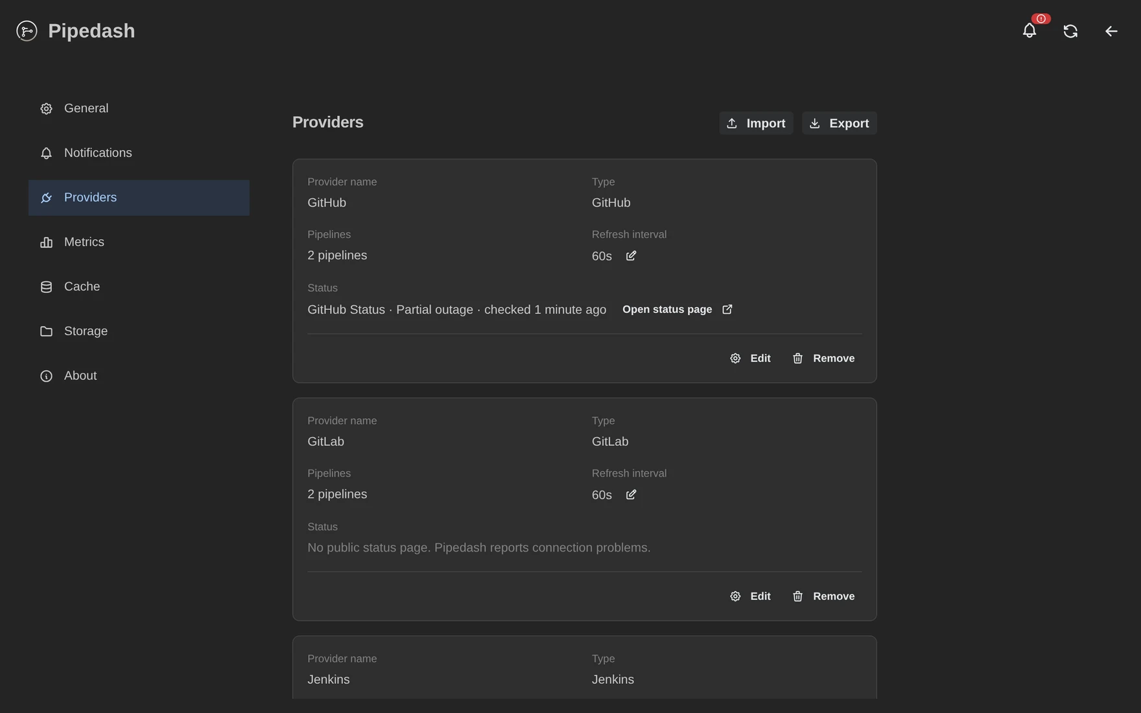Click the 'No public status page' message
1141x713 pixels.
pyautogui.click(x=479, y=548)
